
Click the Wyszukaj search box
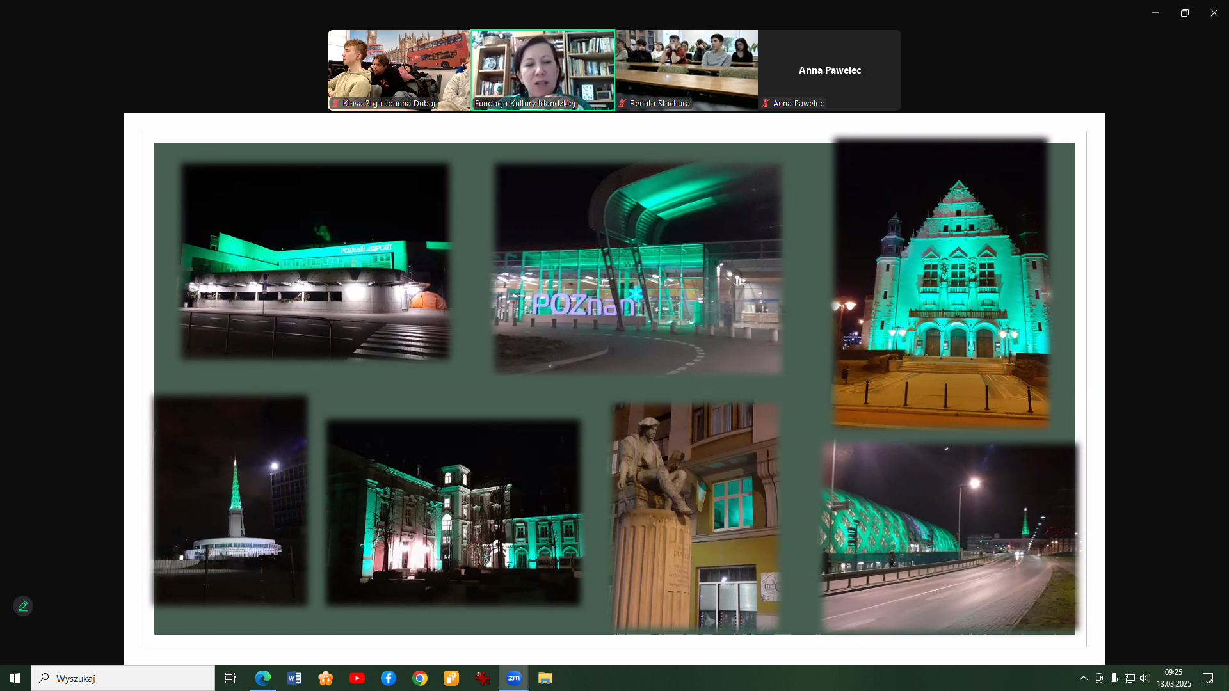coord(123,678)
